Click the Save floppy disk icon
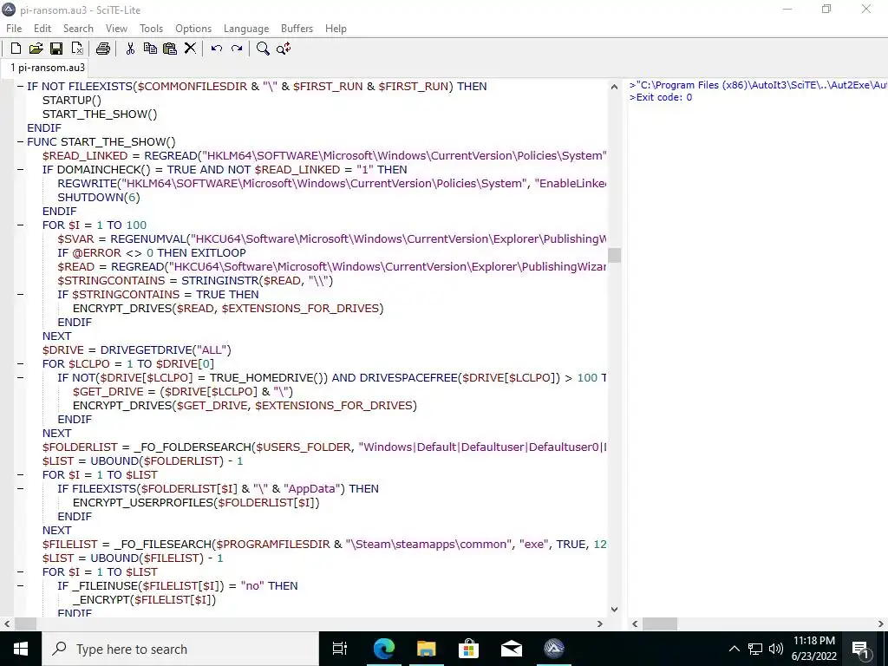888x666 pixels. [56, 49]
